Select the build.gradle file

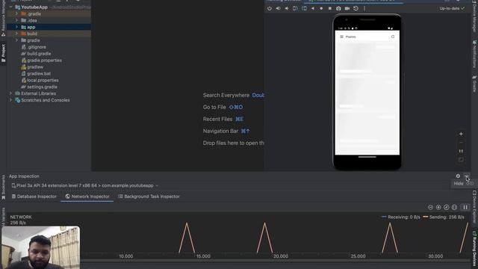tap(36, 54)
